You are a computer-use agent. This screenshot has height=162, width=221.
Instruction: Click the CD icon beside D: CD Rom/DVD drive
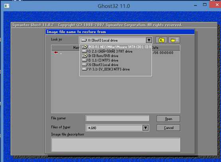click(x=85, y=56)
